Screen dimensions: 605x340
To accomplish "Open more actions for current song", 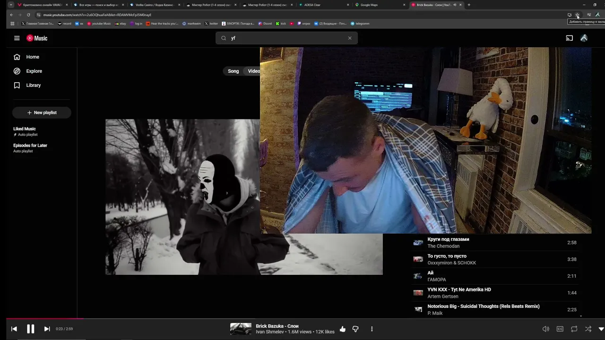I will pos(372,329).
